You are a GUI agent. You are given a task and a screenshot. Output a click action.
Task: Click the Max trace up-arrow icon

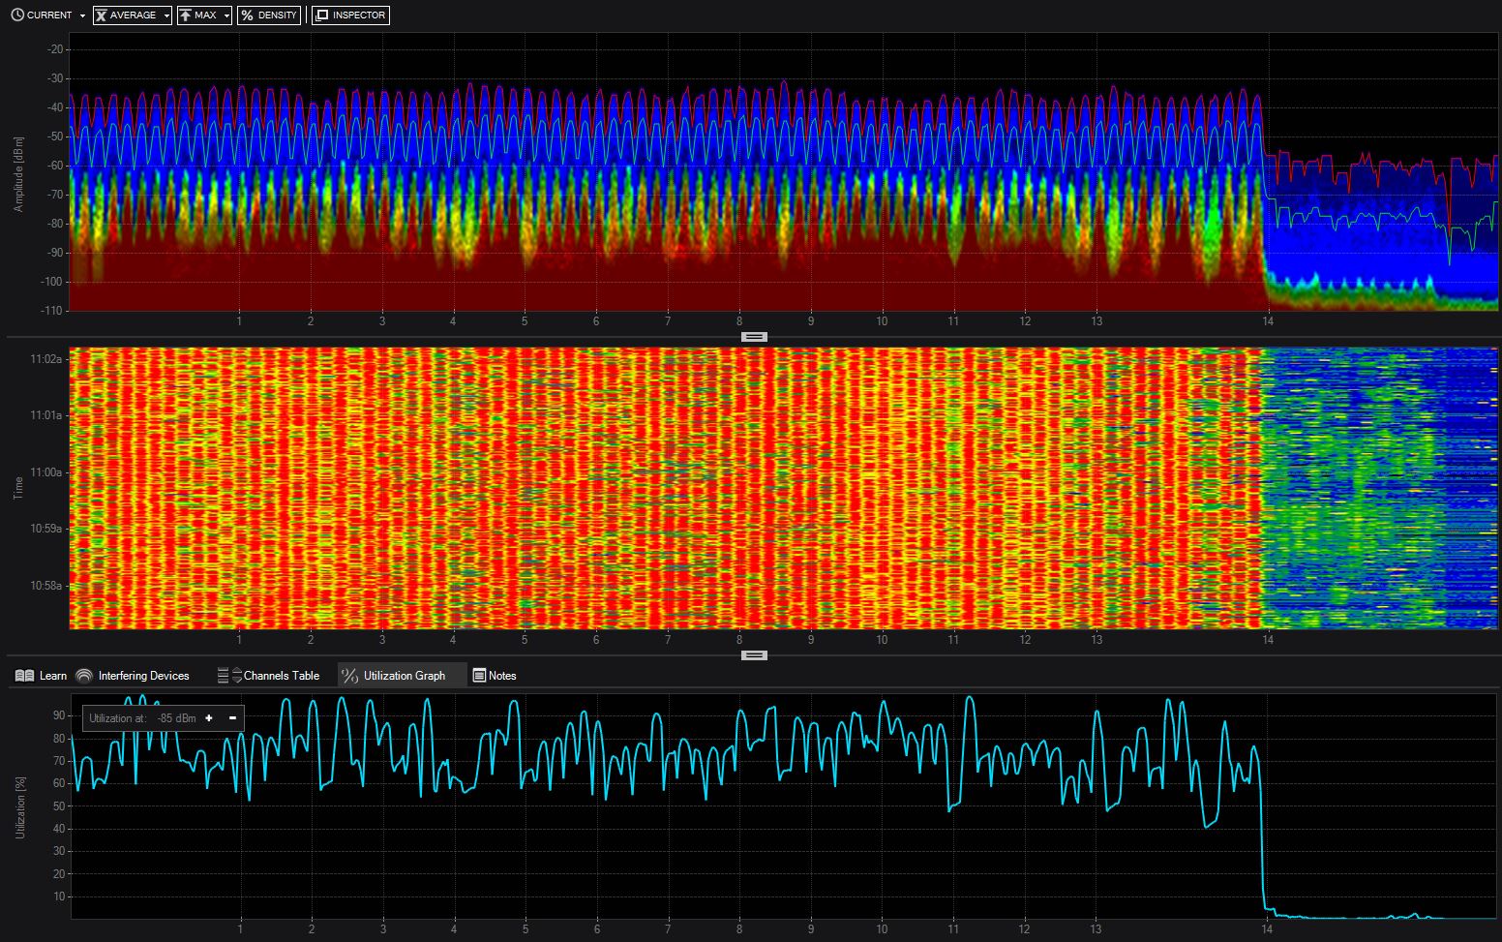pos(185,15)
